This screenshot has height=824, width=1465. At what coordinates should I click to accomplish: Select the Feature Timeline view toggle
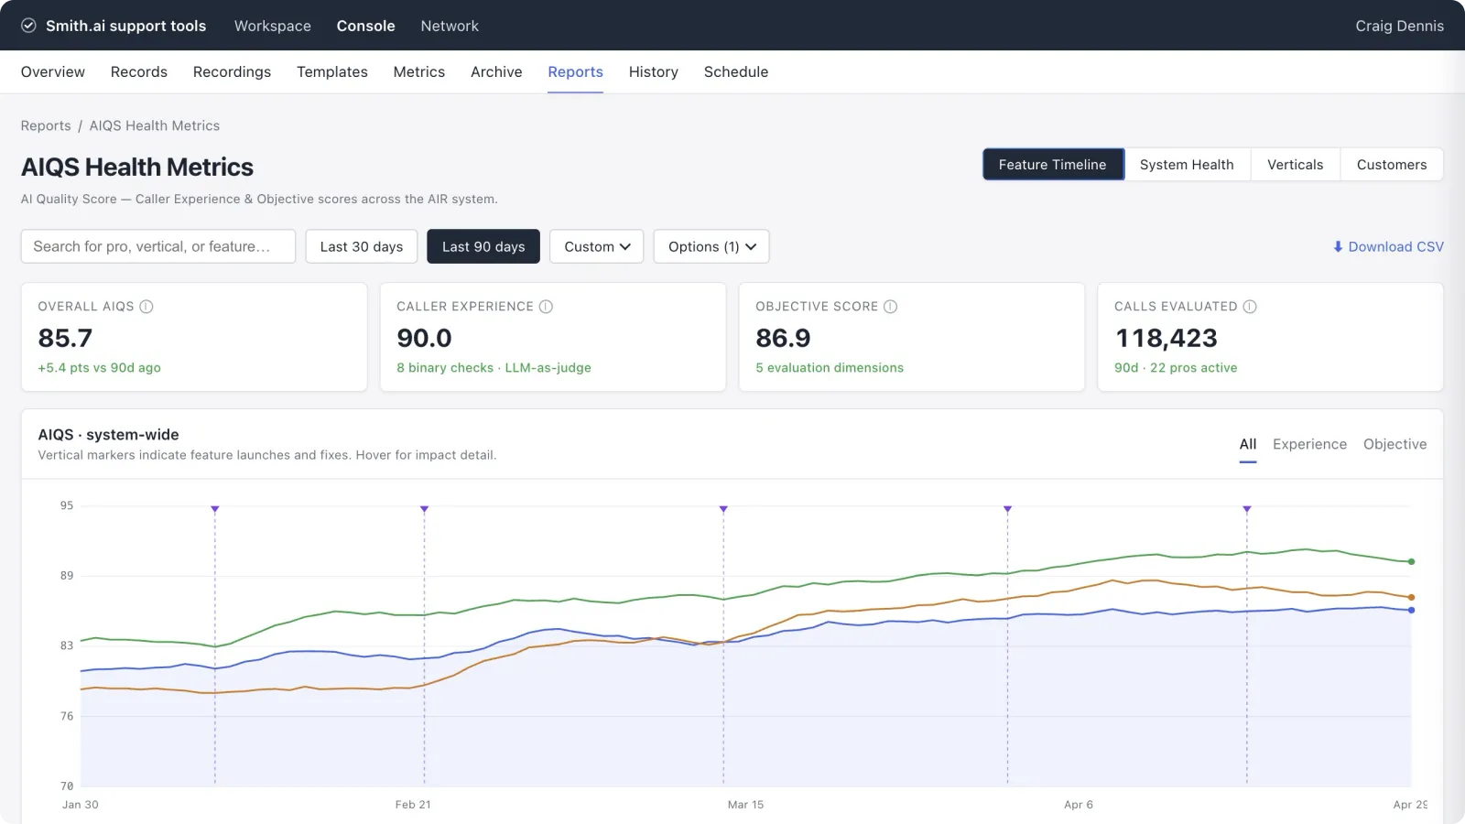1053,165
